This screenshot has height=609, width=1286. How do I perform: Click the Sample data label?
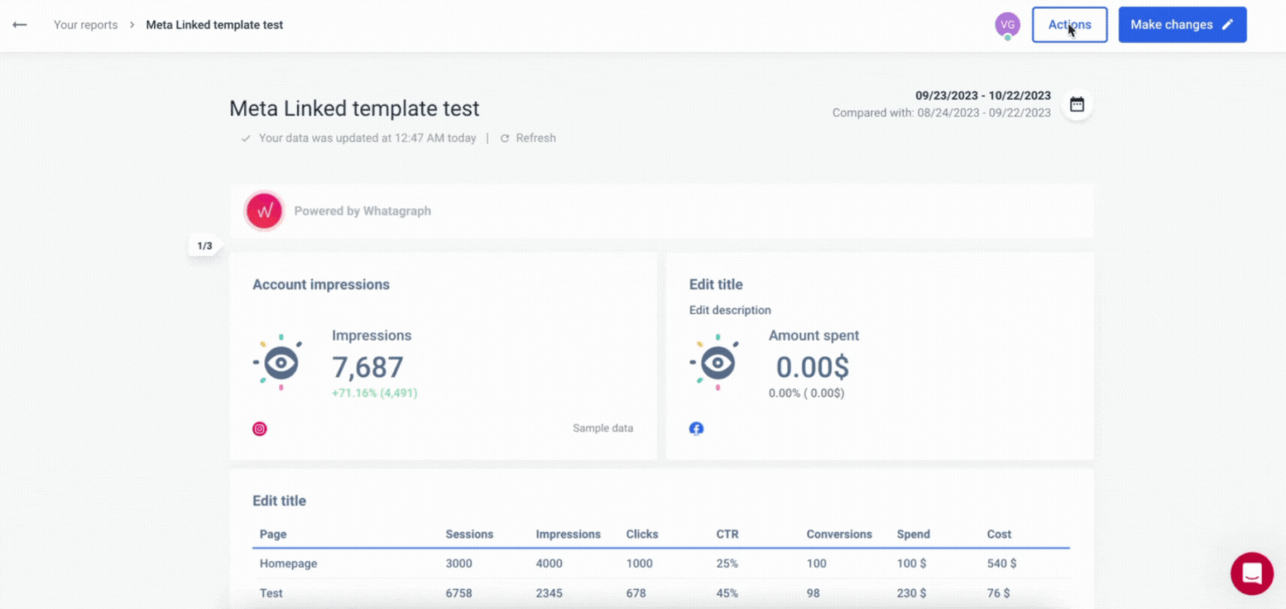pos(603,429)
